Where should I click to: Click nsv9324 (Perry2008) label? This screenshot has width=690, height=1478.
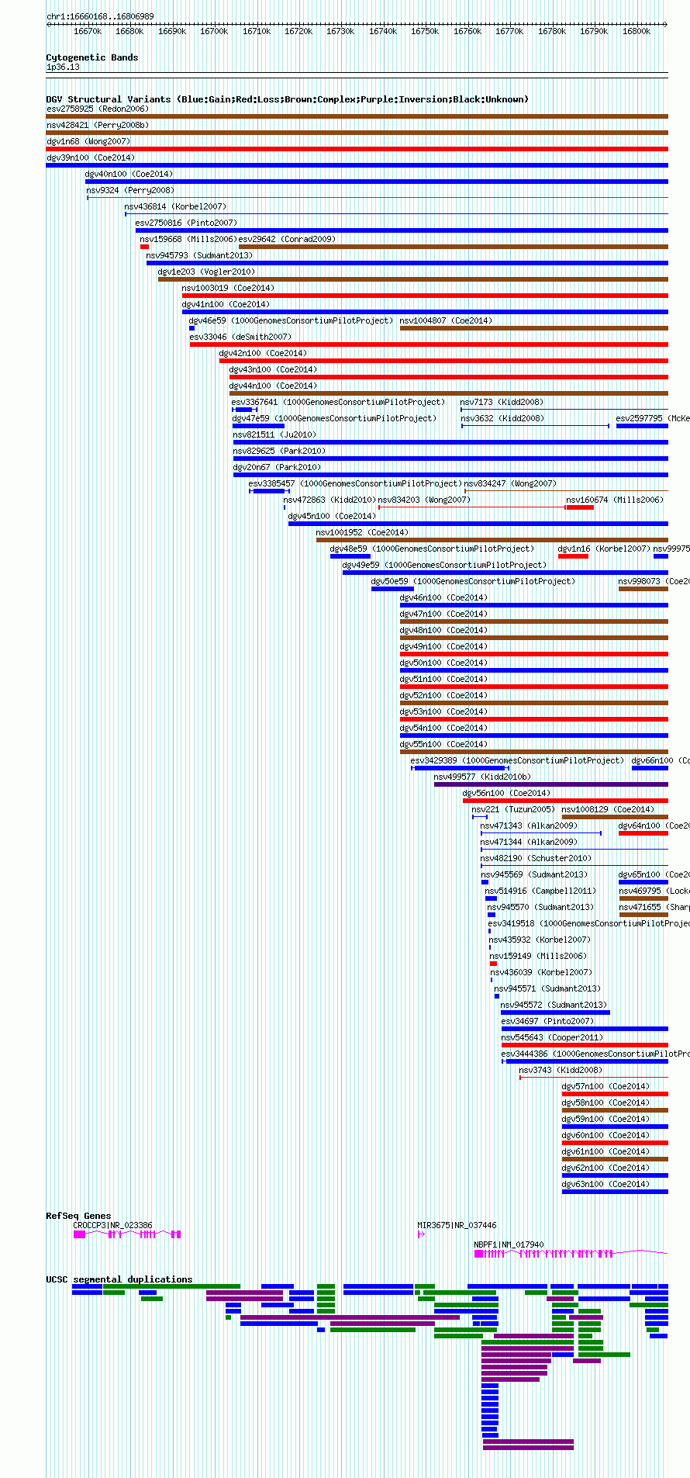130,190
